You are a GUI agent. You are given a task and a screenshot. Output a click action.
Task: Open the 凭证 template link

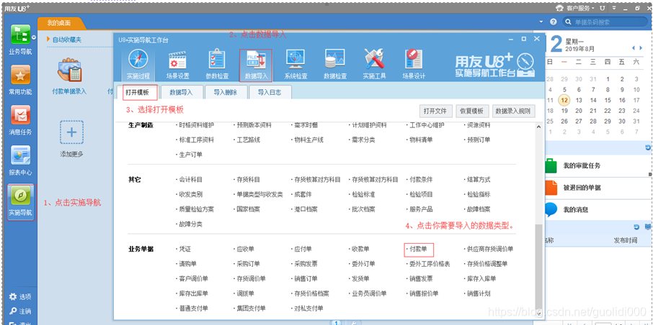point(185,250)
